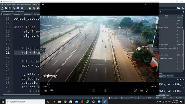This screenshot has width=185, height=104.
Task: Click Windows Start button
Action: point(3,102)
